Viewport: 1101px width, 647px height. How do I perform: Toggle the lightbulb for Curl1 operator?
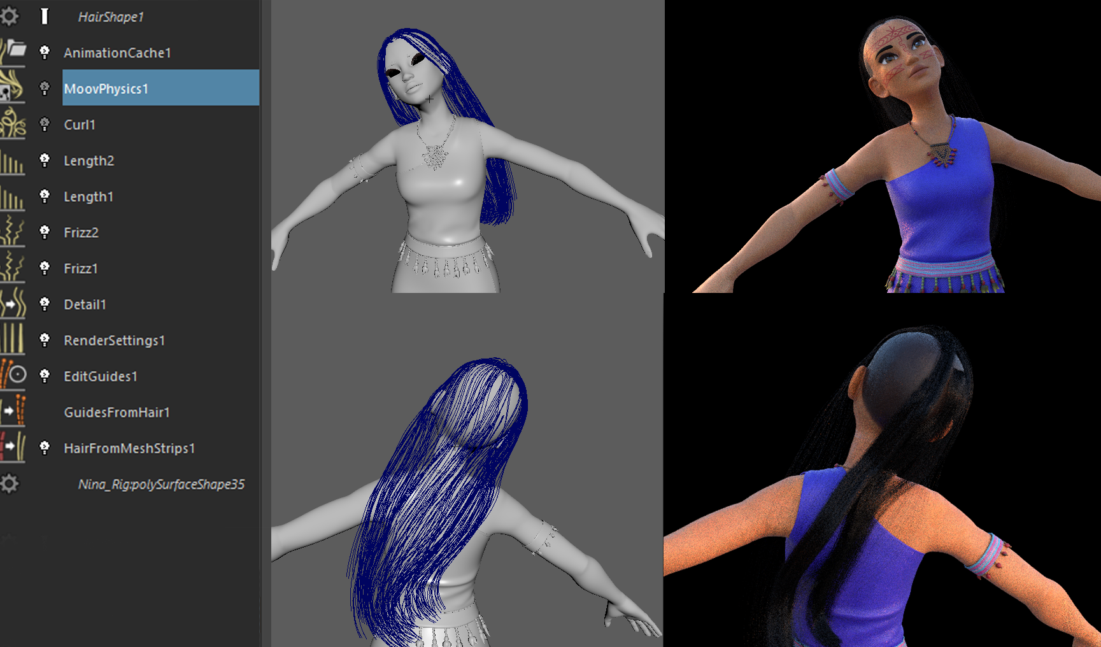[45, 124]
